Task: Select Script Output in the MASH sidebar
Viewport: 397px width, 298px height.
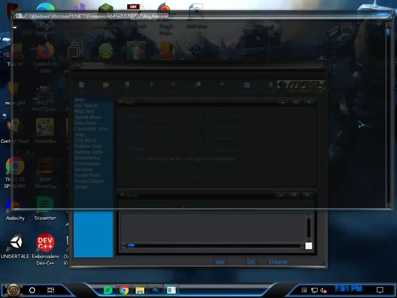Action: [x=89, y=181]
